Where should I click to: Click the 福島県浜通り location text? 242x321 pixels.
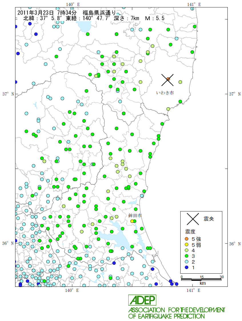(99, 13)
